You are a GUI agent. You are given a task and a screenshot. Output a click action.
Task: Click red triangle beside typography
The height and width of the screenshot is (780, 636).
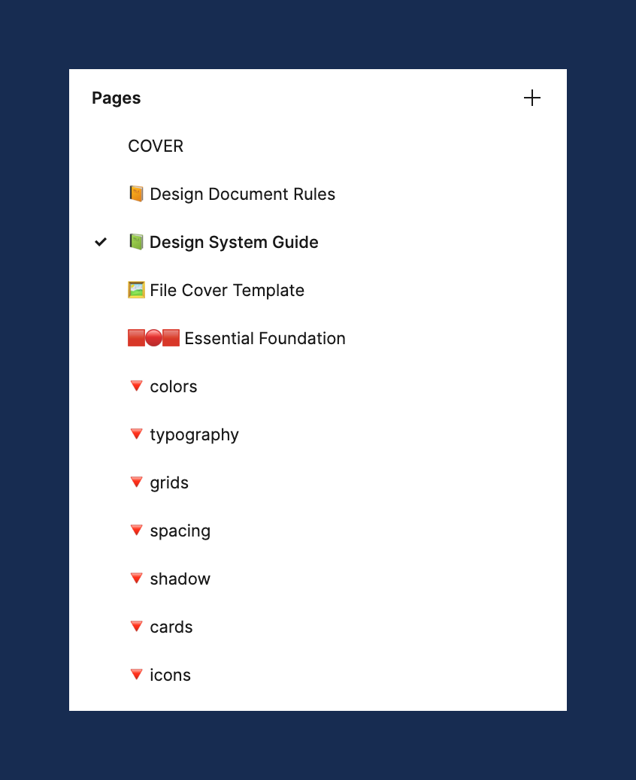pyautogui.click(x=136, y=434)
